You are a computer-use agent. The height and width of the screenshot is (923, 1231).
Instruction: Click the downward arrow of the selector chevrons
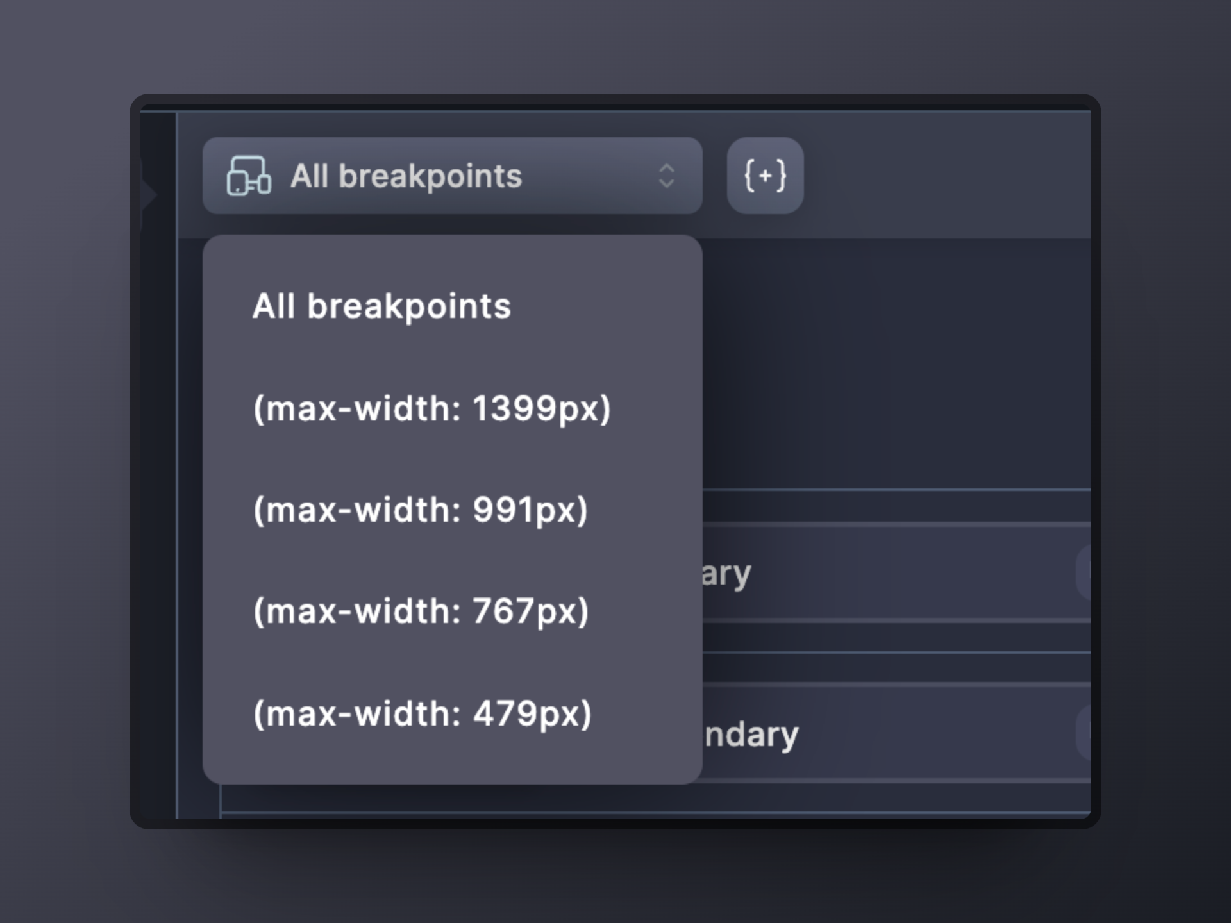667,184
